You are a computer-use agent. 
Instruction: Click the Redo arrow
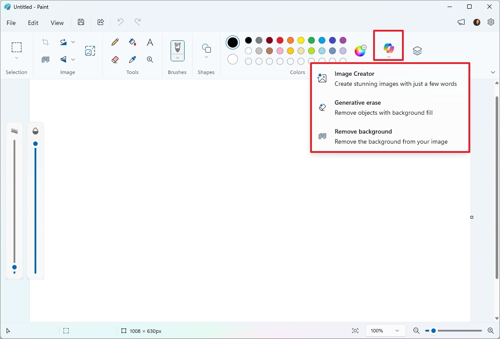pyautogui.click(x=138, y=22)
